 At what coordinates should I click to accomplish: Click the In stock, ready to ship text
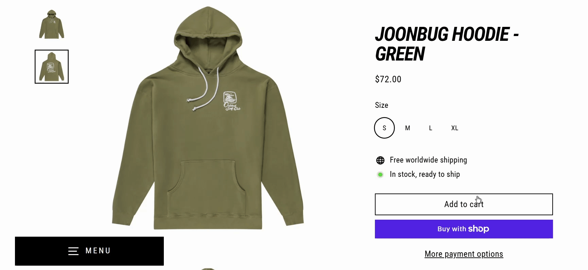[x=425, y=174]
